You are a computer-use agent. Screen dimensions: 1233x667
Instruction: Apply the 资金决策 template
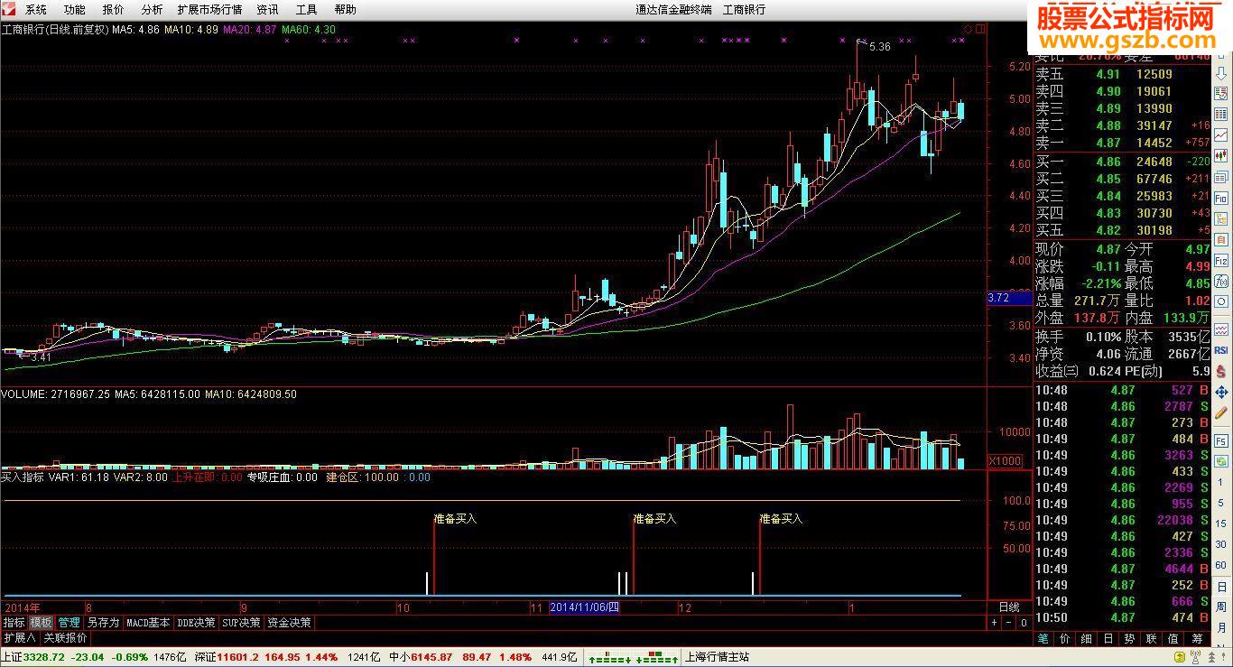[x=289, y=623]
